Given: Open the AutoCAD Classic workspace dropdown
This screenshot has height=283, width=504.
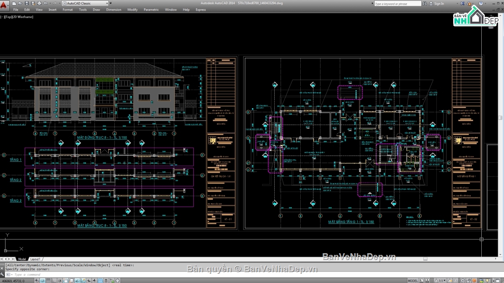Looking at the screenshot, I should click(108, 3).
